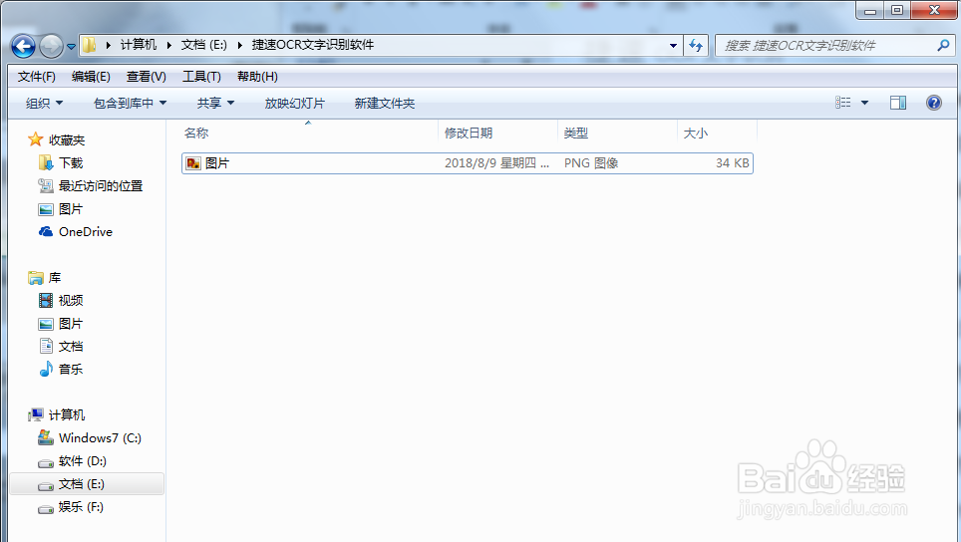Screen dimensions: 961x542
Task: Click the 收藏夹 star icon
Action: (x=36, y=139)
